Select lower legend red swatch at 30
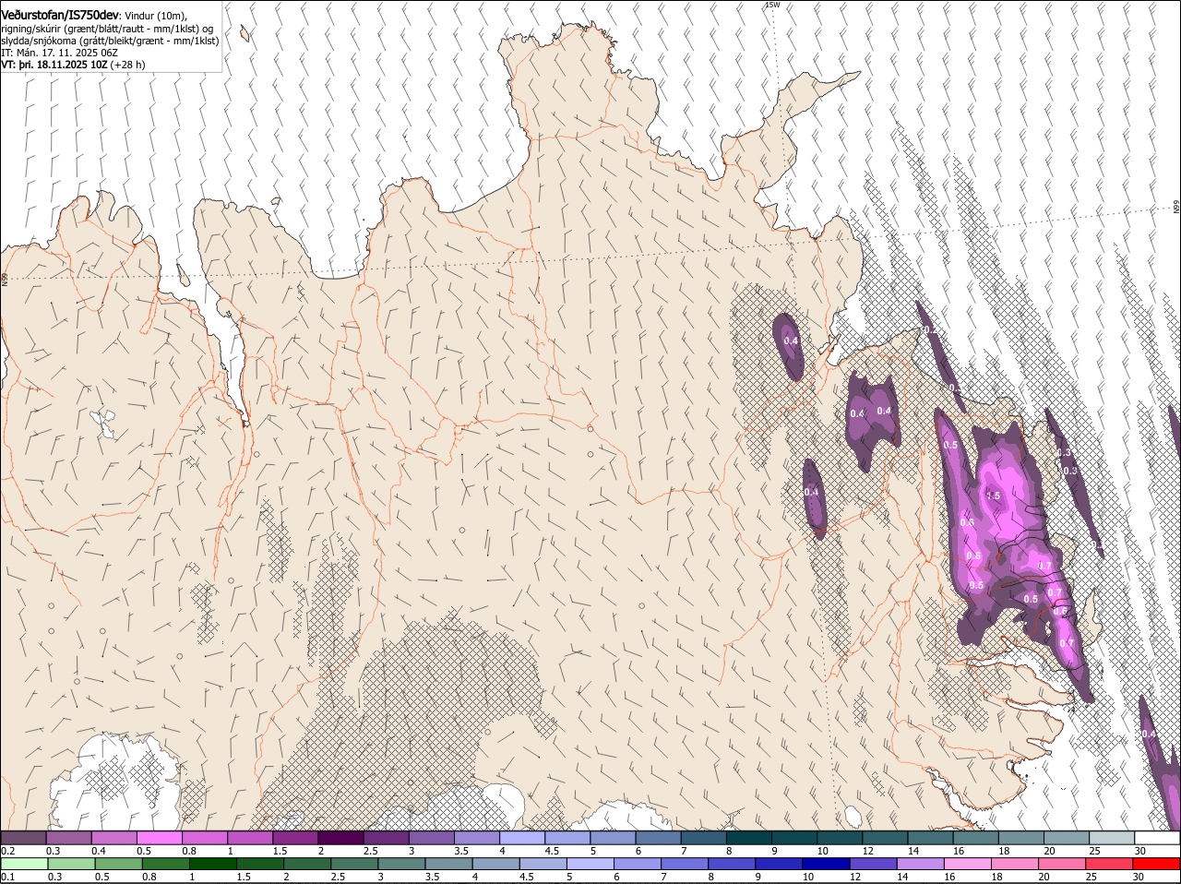 pos(1157,864)
